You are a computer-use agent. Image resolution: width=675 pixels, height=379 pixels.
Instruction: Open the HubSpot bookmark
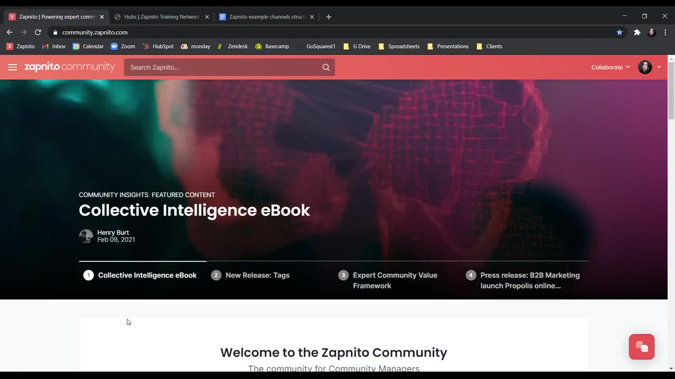click(158, 46)
